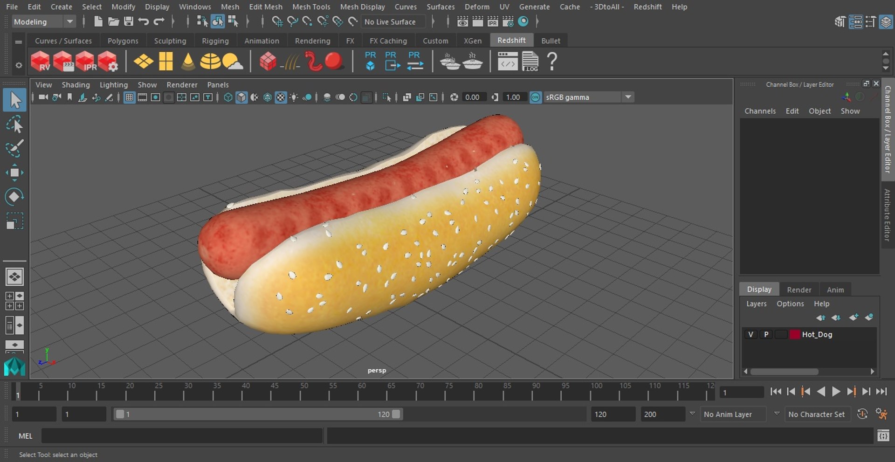Open the viewport Shading menu
The image size is (895, 462).
(76, 84)
